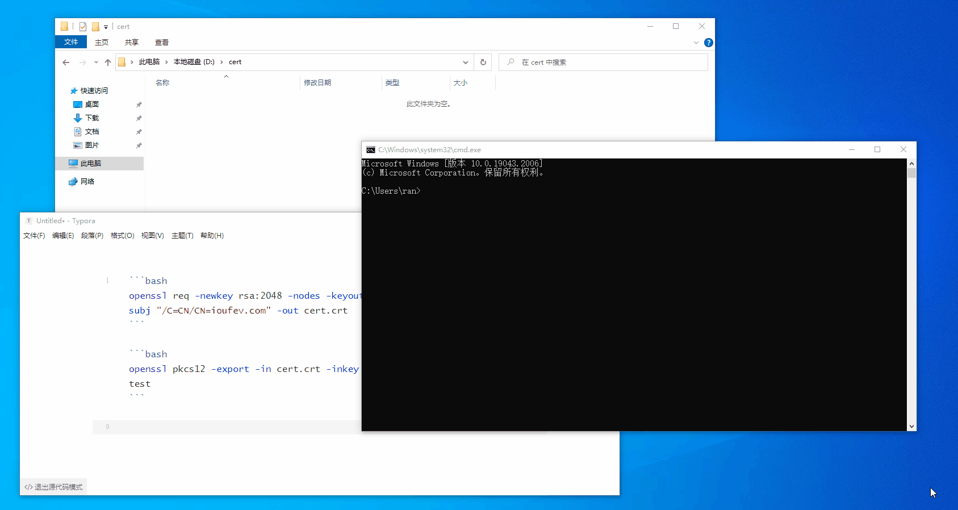Open address bar history dropdown
The image size is (958, 510).
tap(466, 62)
